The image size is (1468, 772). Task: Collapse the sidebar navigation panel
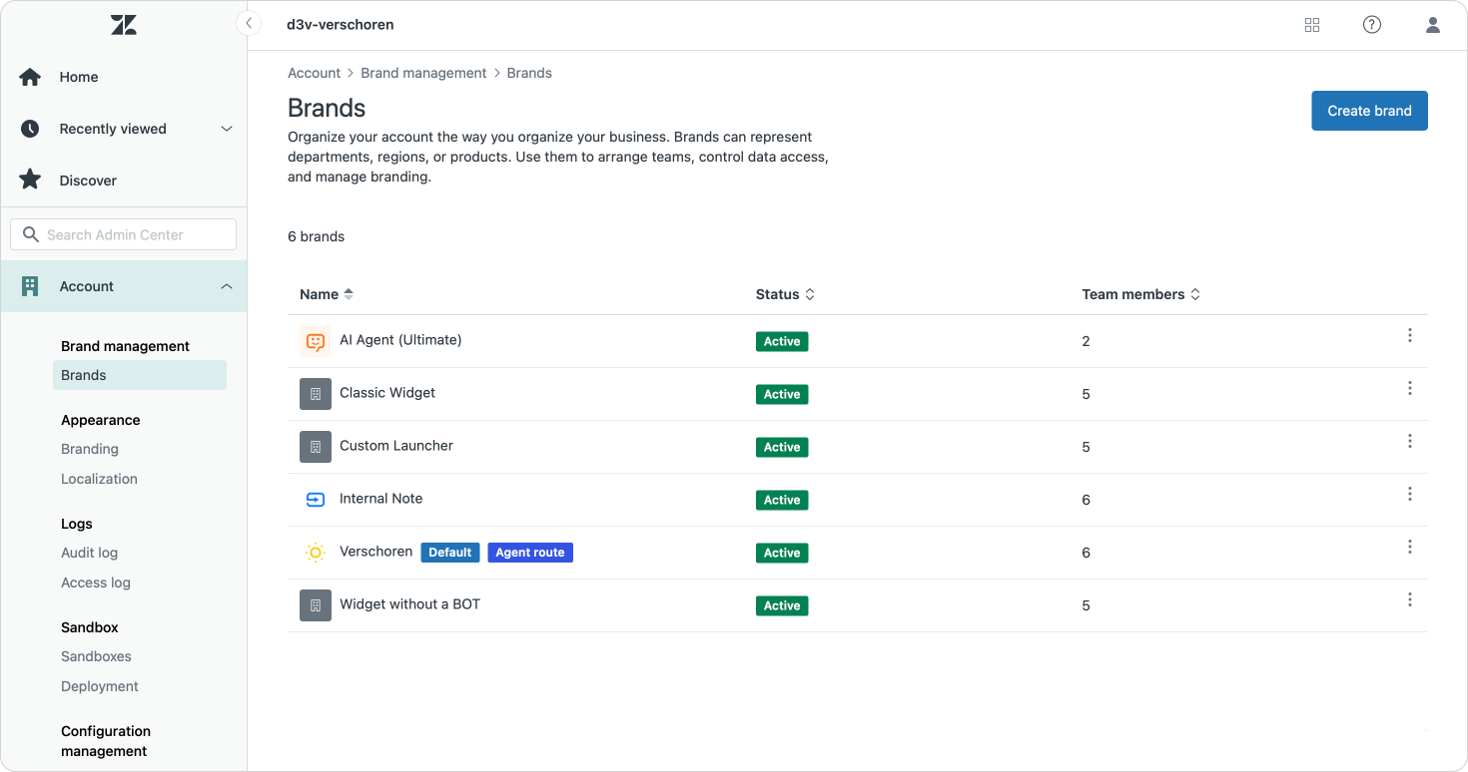pyautogui.click(x=249, y=24)
